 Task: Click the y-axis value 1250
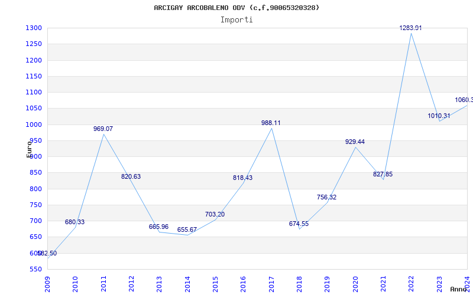click(34, 44)
